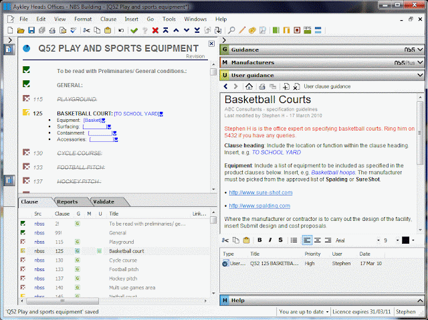Open the File menu
Image resolution: width=428 pixels, height=320 pixels.
tap(23, 19)
